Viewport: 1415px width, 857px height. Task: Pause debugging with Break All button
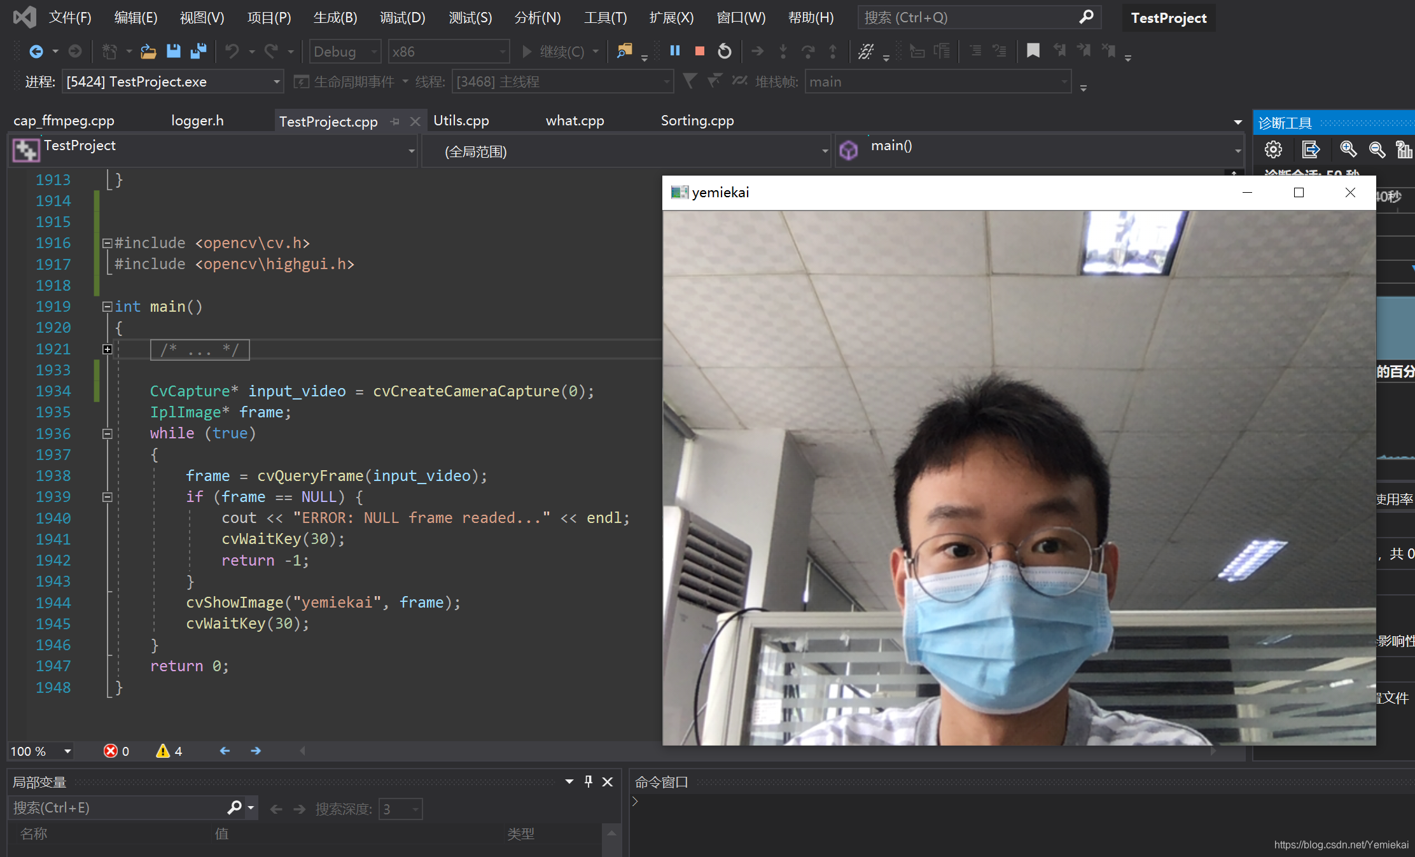(x=675, y=51)
